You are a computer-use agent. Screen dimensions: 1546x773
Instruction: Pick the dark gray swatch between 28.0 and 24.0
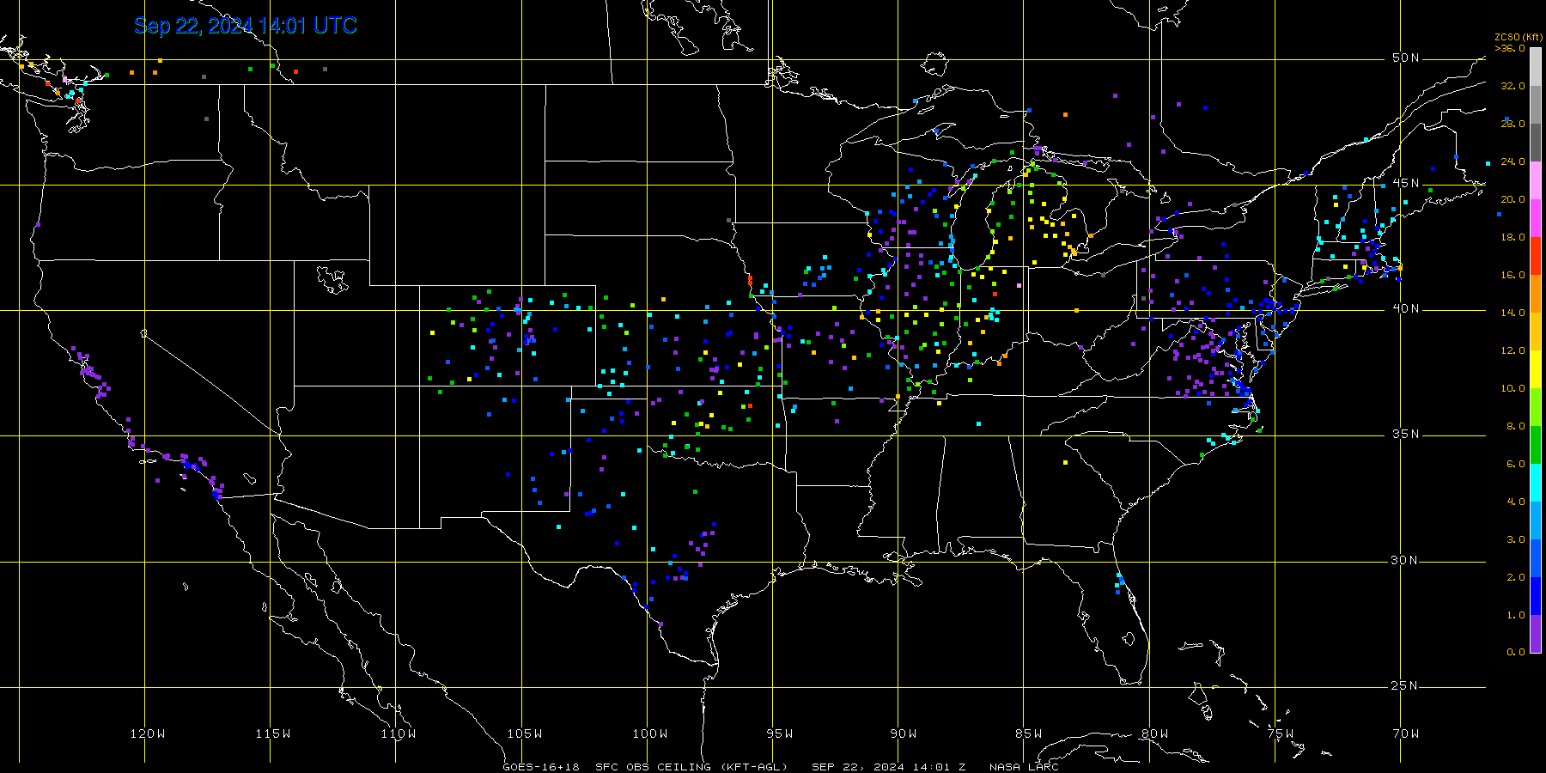(1536, 143)
